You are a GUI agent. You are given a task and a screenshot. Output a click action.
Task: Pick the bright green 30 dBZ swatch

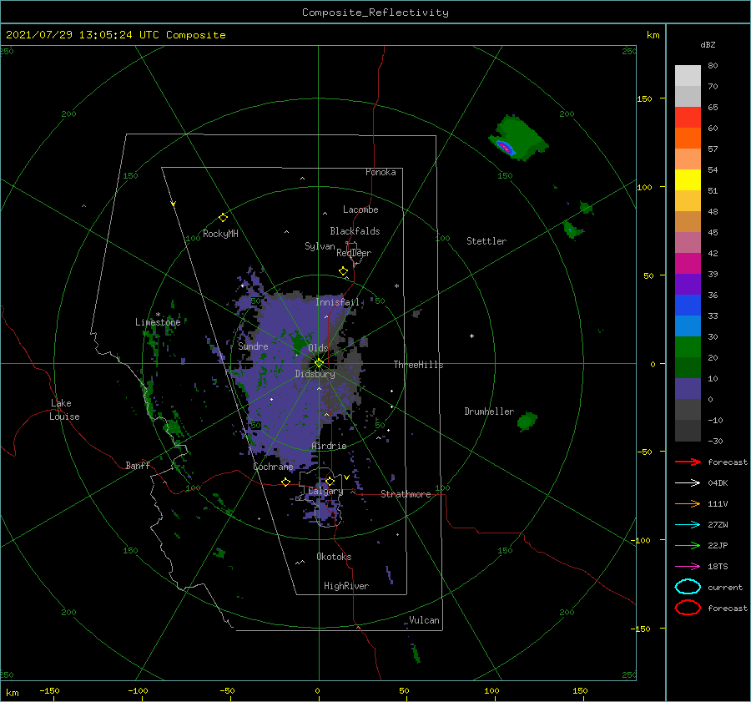click(688, 347)
